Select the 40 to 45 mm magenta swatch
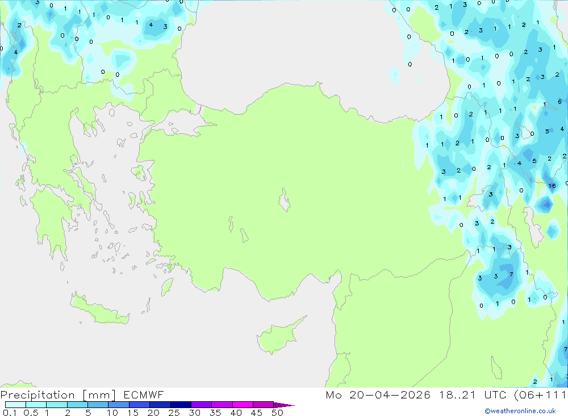Viewport: 568px width, 416px height. 243,405
